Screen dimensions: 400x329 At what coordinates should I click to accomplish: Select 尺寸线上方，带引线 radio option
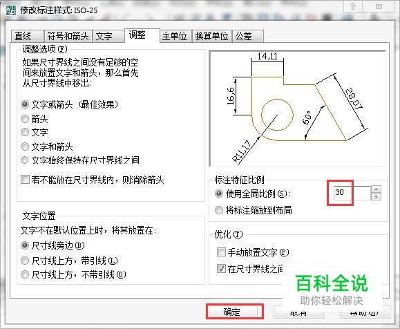coord(25,261)
